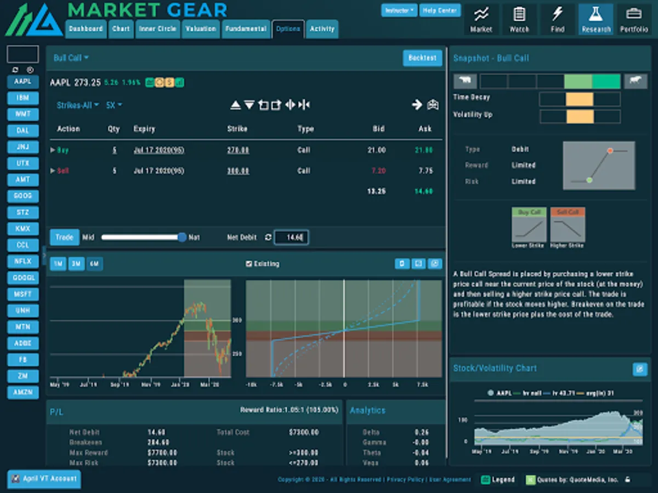Click the first blue chart-tool icon after Existing
Viewport: 658px width, 493px height.
point(402,264)
